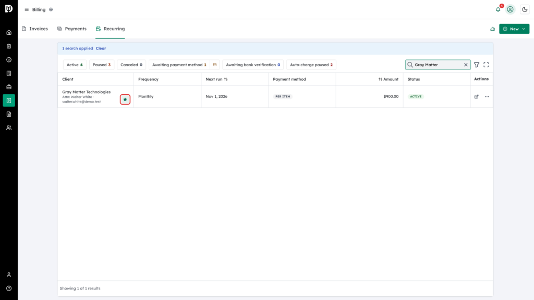Image resolution: width=534 pixels, height=300 pixels.
Task: Click Showing 1 of 1 results text
Action: [x=80, y=289]
